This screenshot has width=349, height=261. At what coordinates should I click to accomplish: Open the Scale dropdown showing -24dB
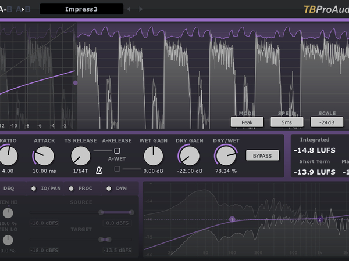(327, 122)
